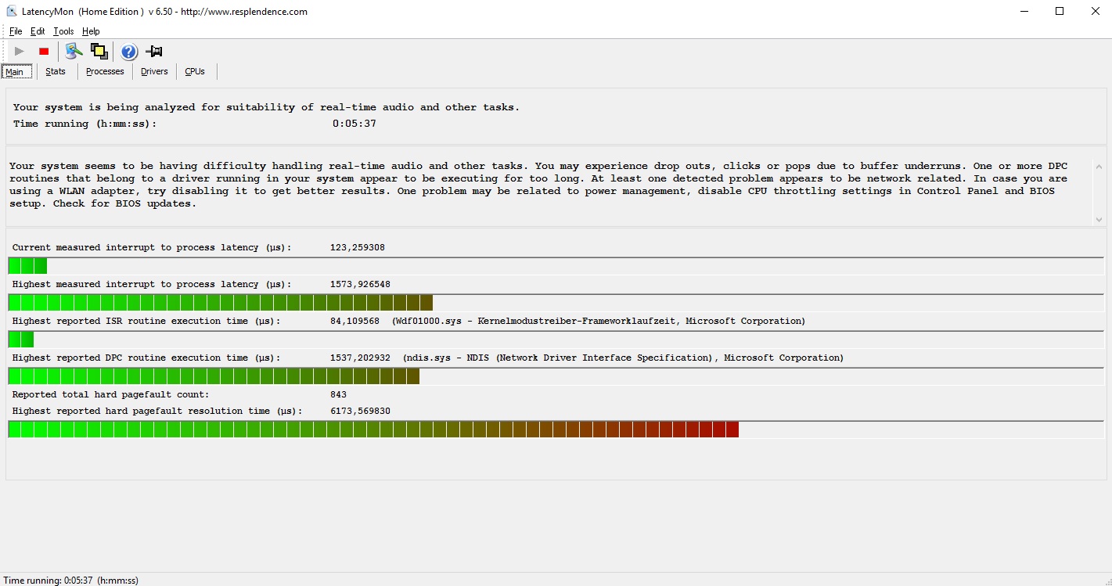Viewport: 1112px width, 586px height.
Task: Switch to the Drivers tab
Action: 154,71
